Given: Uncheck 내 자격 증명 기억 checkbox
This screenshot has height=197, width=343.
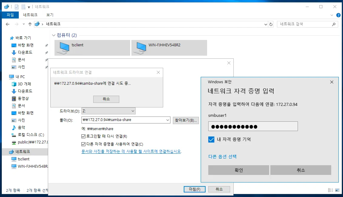Looking at the screenshot, I should pos(211,140).
